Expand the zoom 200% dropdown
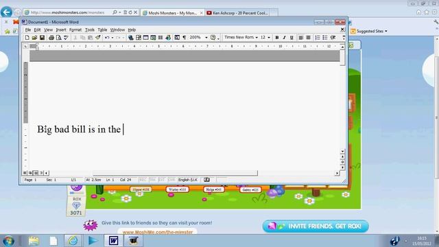Image resolution: width=439 pixels, height=247 pixels. (x=206, y=38)
